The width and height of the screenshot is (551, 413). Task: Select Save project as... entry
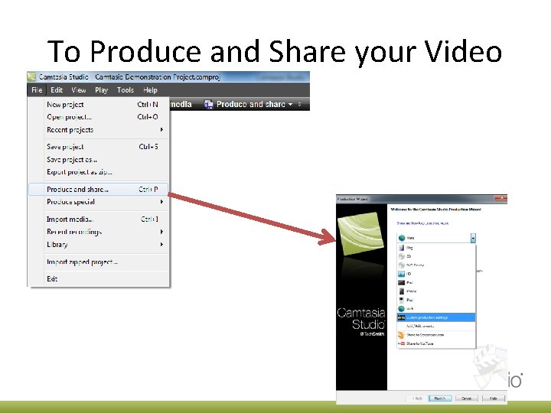click(x=99, y=159)
